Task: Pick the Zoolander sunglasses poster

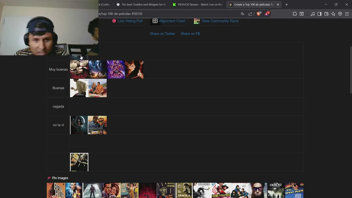Action: pyautogui.click(x=258, y=190)
